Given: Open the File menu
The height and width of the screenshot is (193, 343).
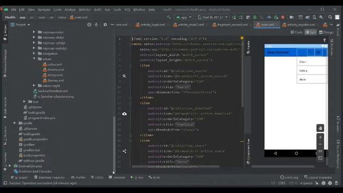Looking at the screenshot, I should pos(13,10).
